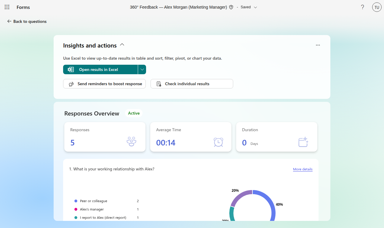Collapse the Insights and actions section
The height and width of the screenshot is (228, 384).
[122, 45]
